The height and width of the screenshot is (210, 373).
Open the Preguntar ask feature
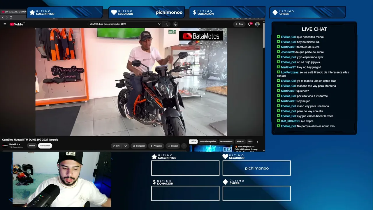[156, 146]
